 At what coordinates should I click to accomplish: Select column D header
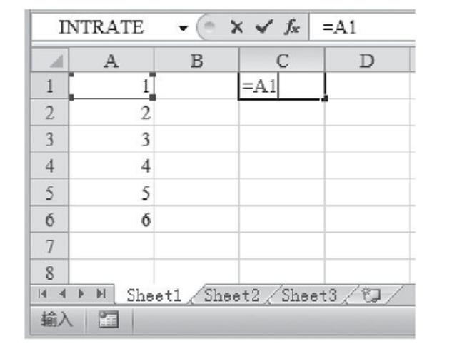click(x=367, y=61)
